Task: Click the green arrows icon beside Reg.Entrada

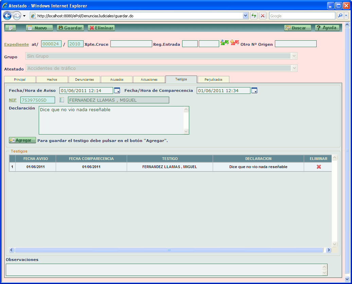Action: point(224,43)
